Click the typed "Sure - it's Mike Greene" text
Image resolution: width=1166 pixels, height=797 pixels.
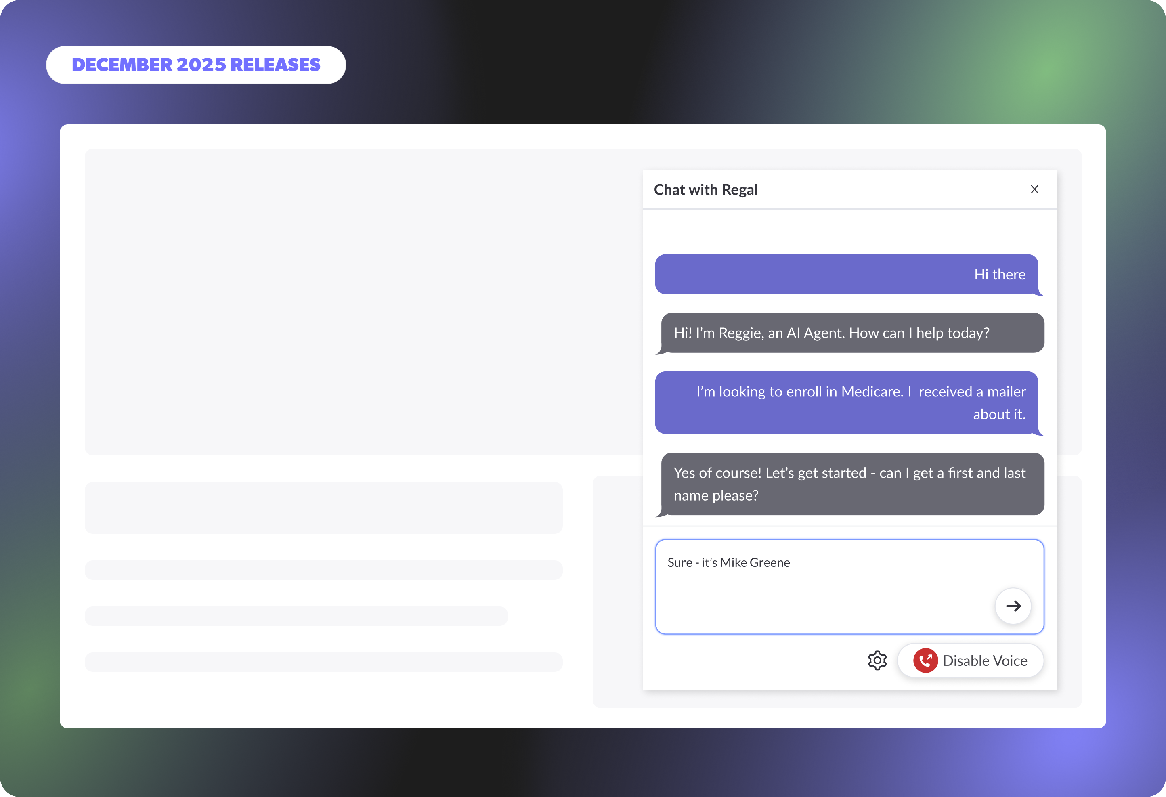[x=728, y=562]
